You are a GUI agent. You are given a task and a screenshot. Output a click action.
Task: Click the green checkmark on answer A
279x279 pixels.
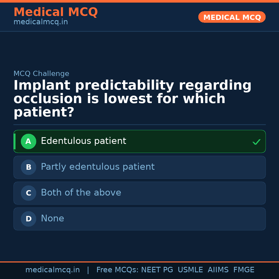pos(256,142)
